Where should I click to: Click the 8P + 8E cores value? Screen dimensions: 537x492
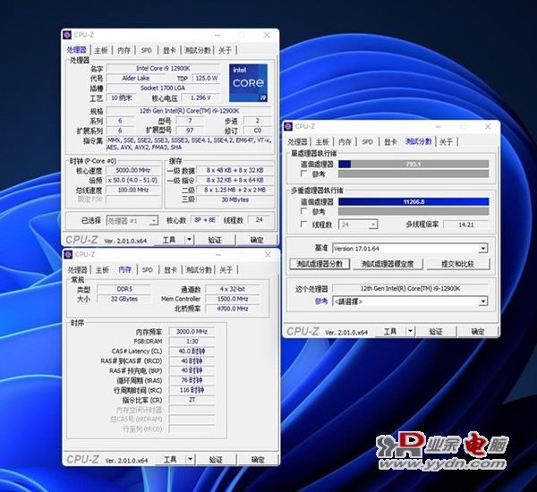click(x=205, y=220)
